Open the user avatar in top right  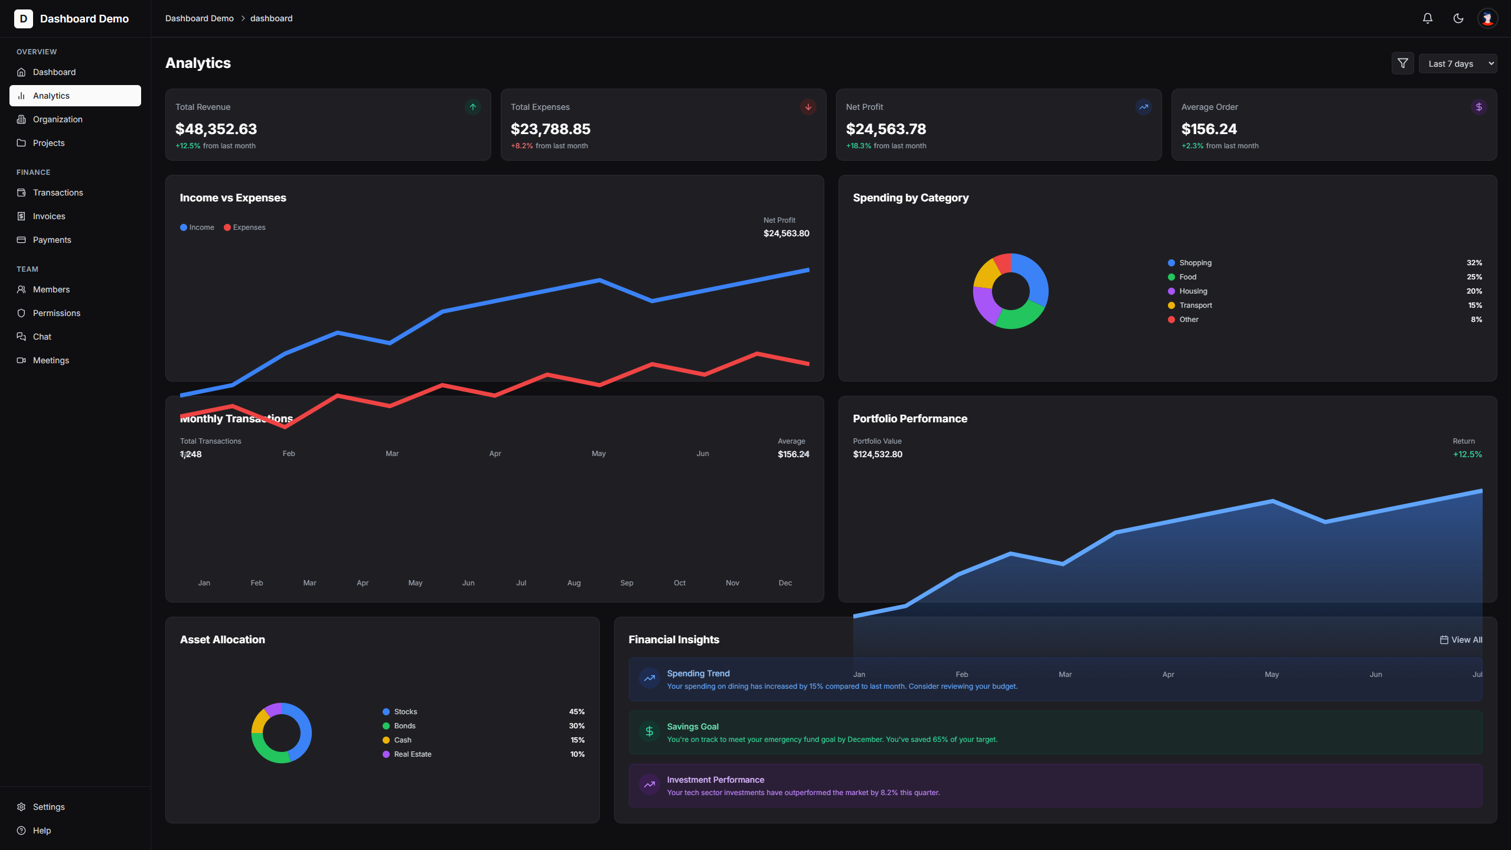tap(1487, 18)
